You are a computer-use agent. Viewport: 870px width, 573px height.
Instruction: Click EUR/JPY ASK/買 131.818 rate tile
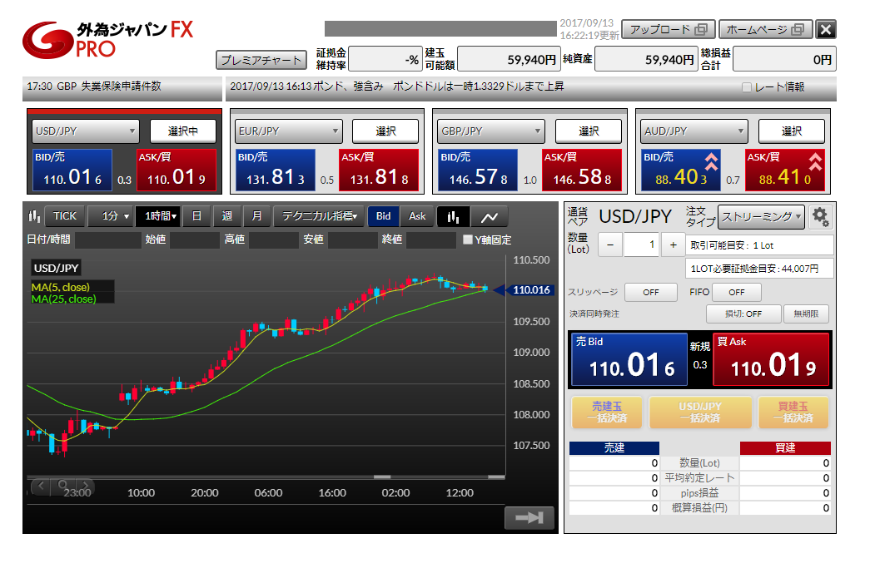tap(379, 170)
